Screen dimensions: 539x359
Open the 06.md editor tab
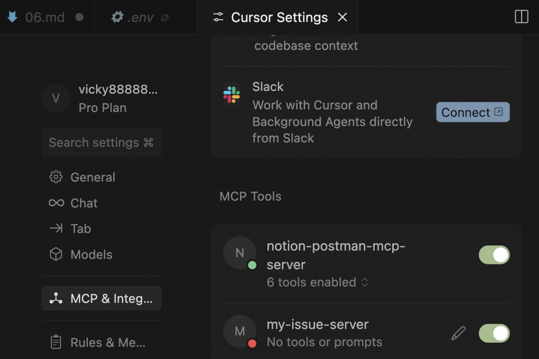coord(44,17)
